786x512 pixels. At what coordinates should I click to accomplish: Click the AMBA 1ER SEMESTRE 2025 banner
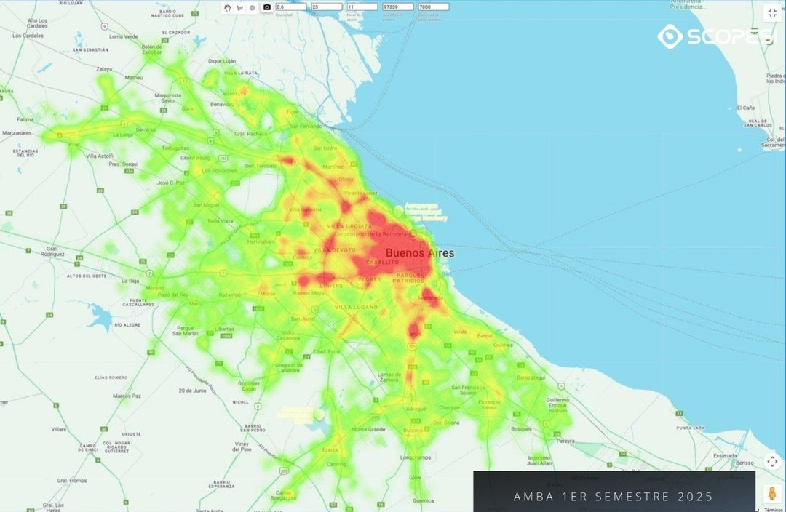click(614, 497)
